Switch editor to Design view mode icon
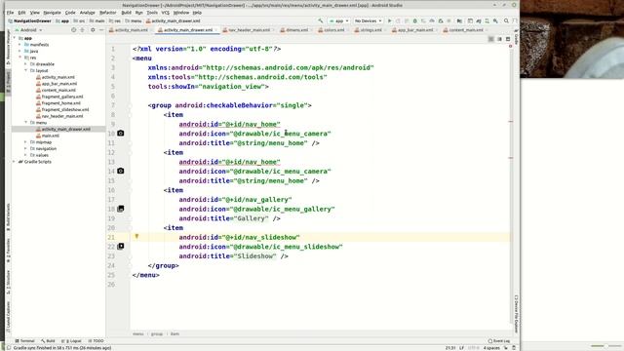 pyautogui.click(x=508, y=39)
